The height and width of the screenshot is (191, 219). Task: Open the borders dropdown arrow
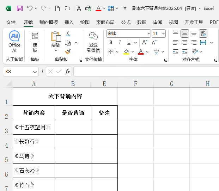117,52
